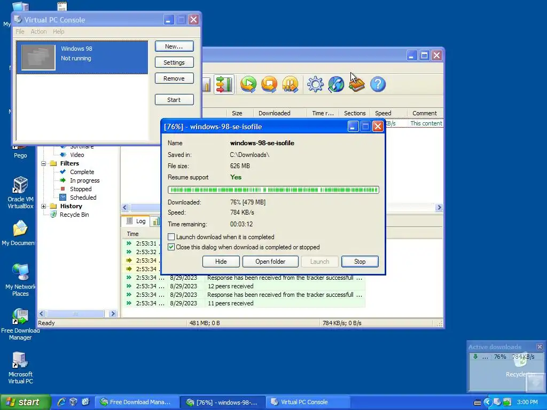Click the third quick launch icon

pyautogui.click(x=85, y=402)
